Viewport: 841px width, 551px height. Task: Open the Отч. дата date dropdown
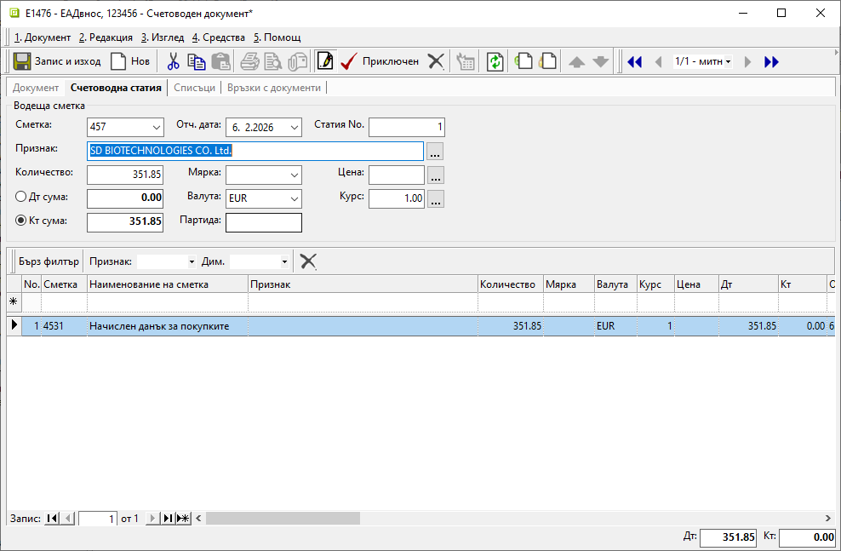[x=295, y=127]
